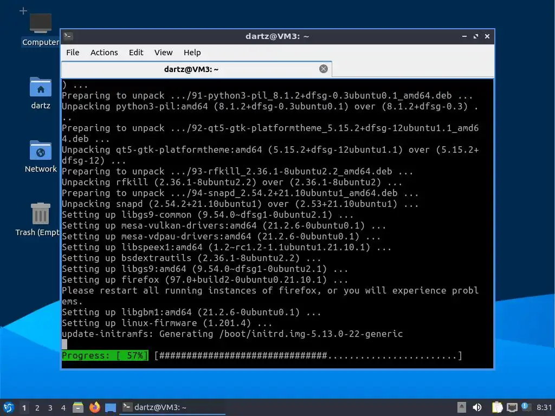Close the dartz@VM3 terminal tab
The width and height of the screenshot is (555, 416).
click(323, 69)
